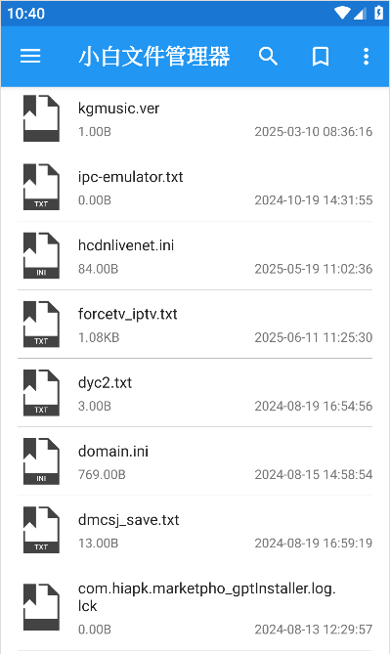Tap the search magnifier icon
Image resolution: width=390 pixels, height=654 pixels.
[268, 57]
